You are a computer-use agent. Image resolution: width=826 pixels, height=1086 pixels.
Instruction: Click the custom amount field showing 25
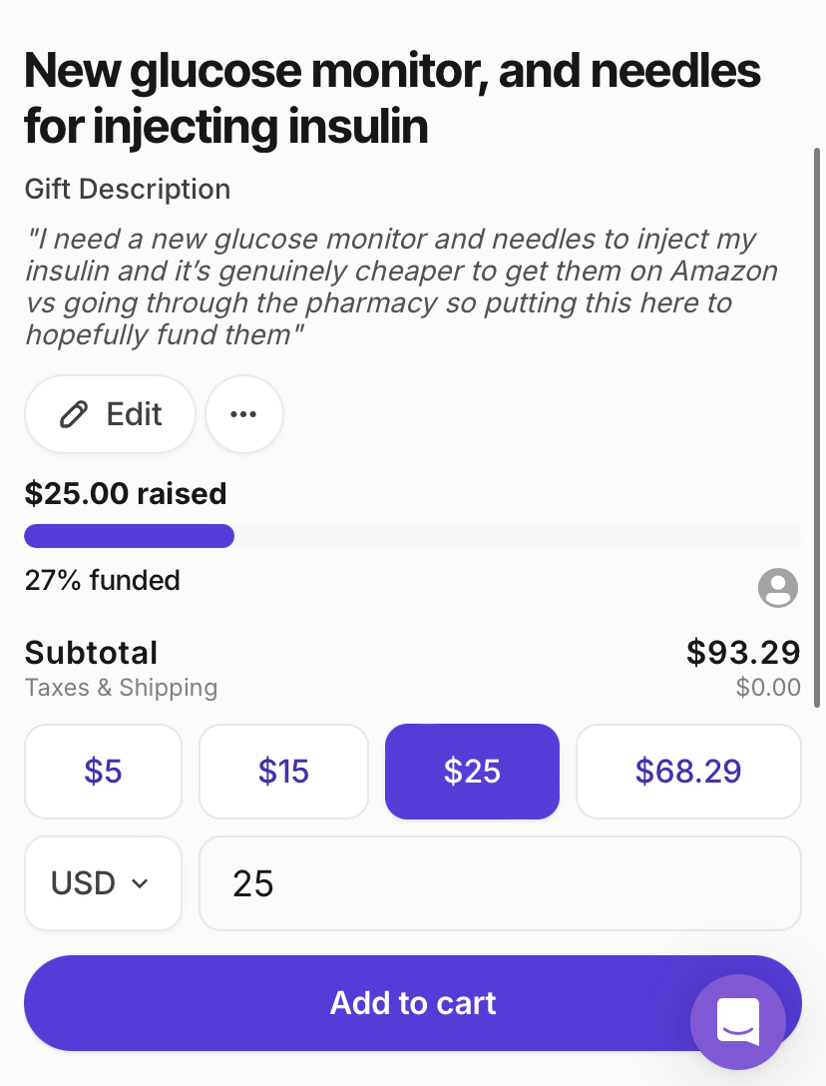click(499, 883)
